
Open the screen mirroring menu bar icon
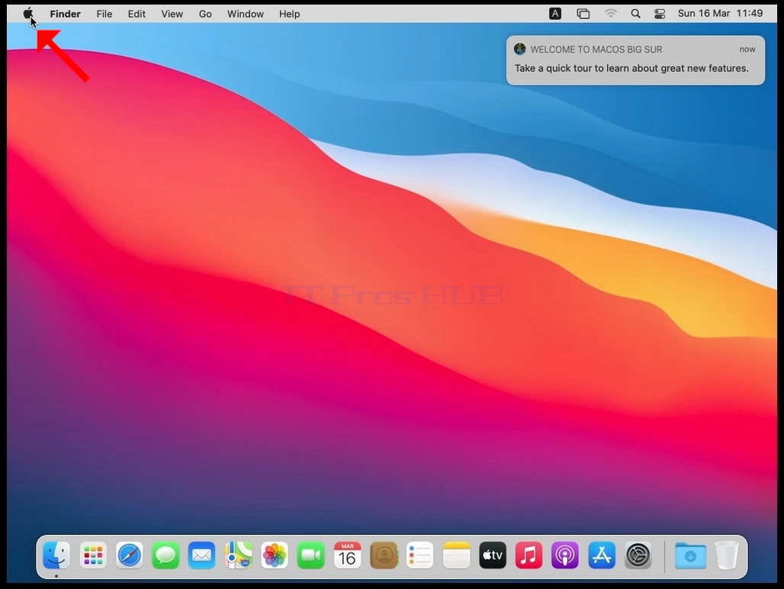coord(583,14)
